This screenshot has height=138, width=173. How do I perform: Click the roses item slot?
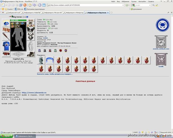coord(6,30)
